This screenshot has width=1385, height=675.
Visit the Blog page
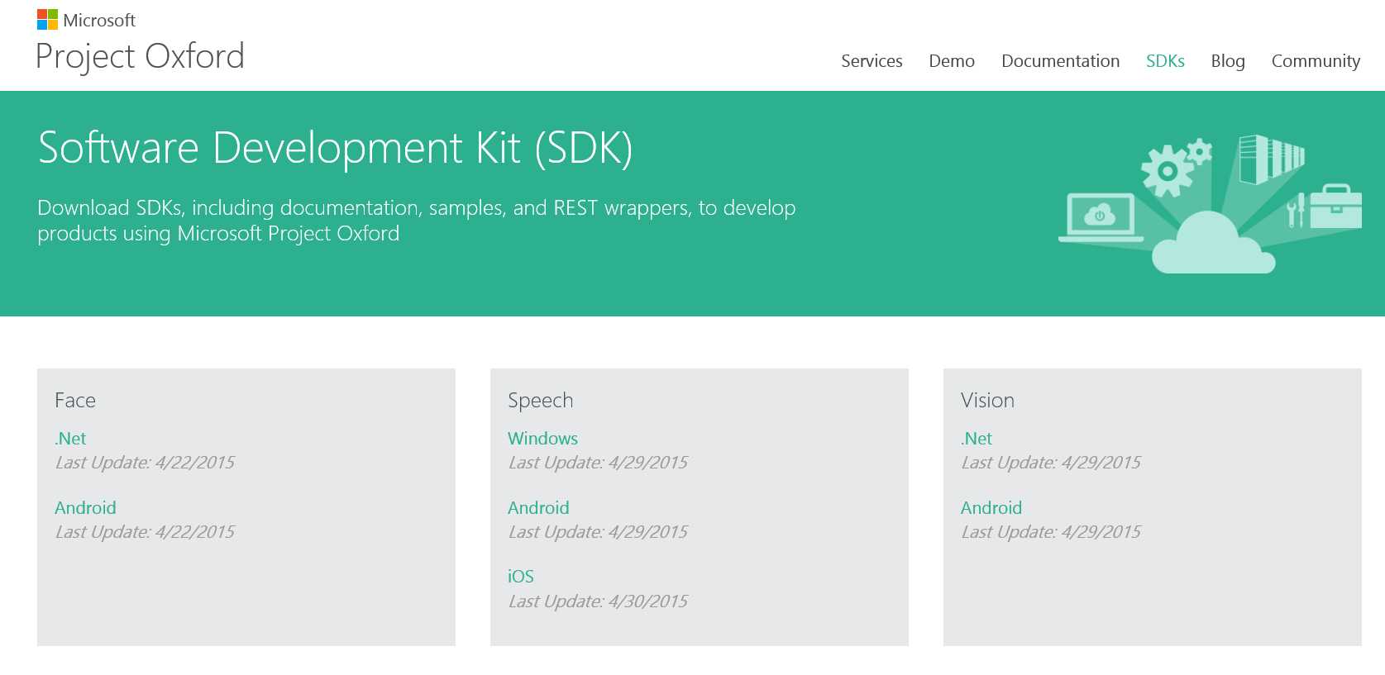(x=1228, y=61)
